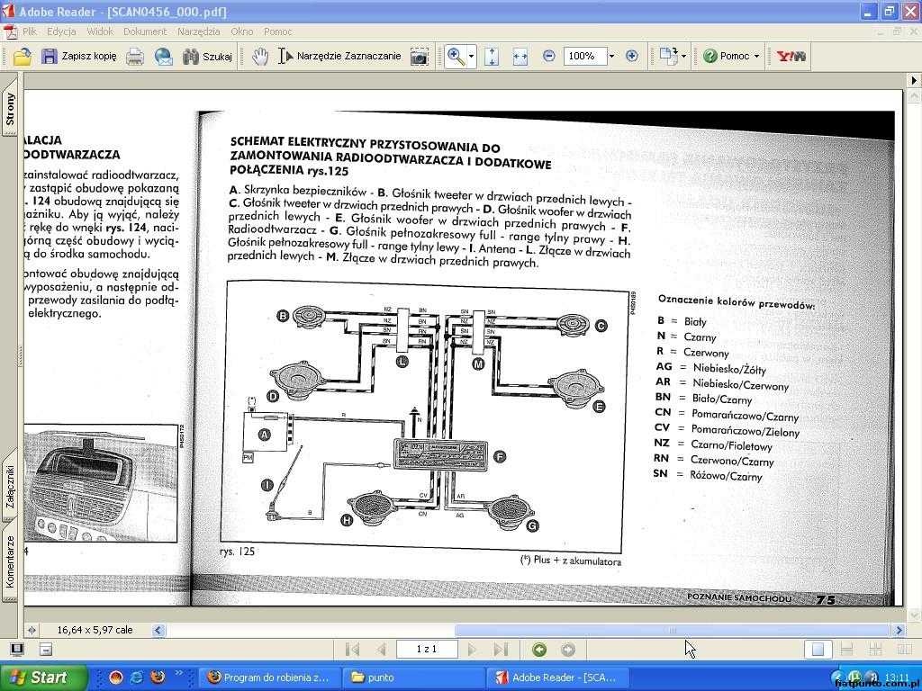The height and width of the screenshot is (691, 922).
Task: Click Adobe Reader taskbar button
Action: (557, 678)
